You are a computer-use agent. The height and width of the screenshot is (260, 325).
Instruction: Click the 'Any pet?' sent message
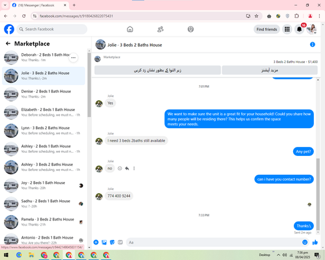pyautogui.click(x=304, y=151)
